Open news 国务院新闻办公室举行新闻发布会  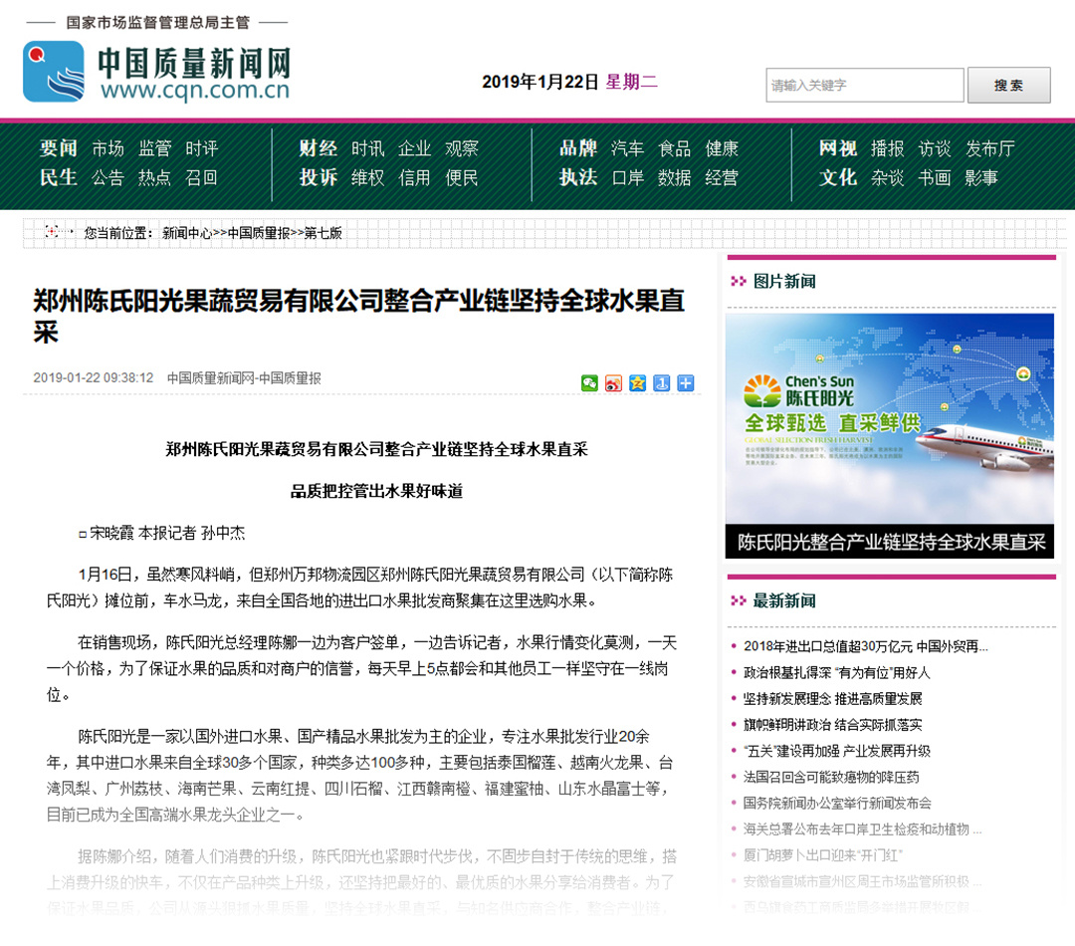coord(837,803)
